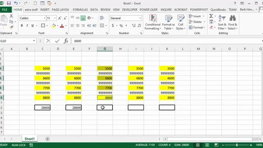Open the Font dialog launcher
Screen dimensions: 263x148
click(67, 33)
